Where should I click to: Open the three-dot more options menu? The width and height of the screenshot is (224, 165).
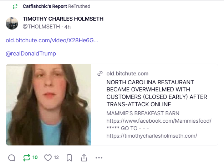[x=99, y=158]
